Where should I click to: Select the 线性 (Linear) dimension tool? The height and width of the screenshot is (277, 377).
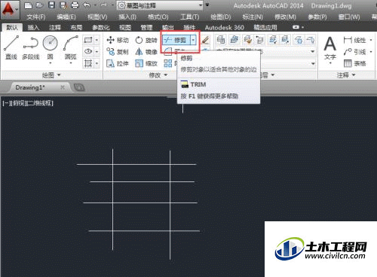[x=354, y=40]
